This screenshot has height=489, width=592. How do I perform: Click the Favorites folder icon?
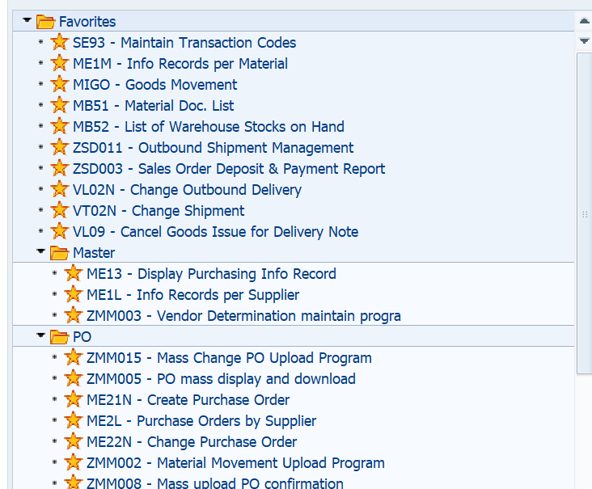(45, 22)
